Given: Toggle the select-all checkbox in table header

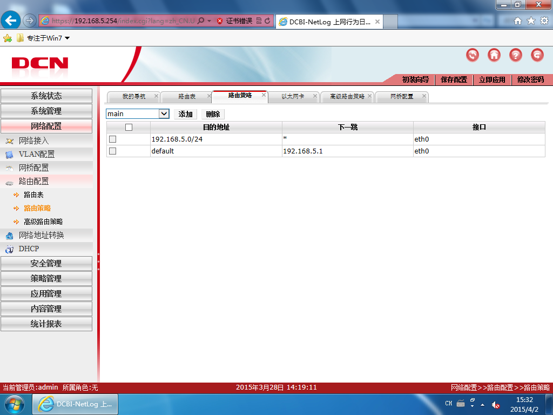Looking at the screenshot, I should (129, 127).
